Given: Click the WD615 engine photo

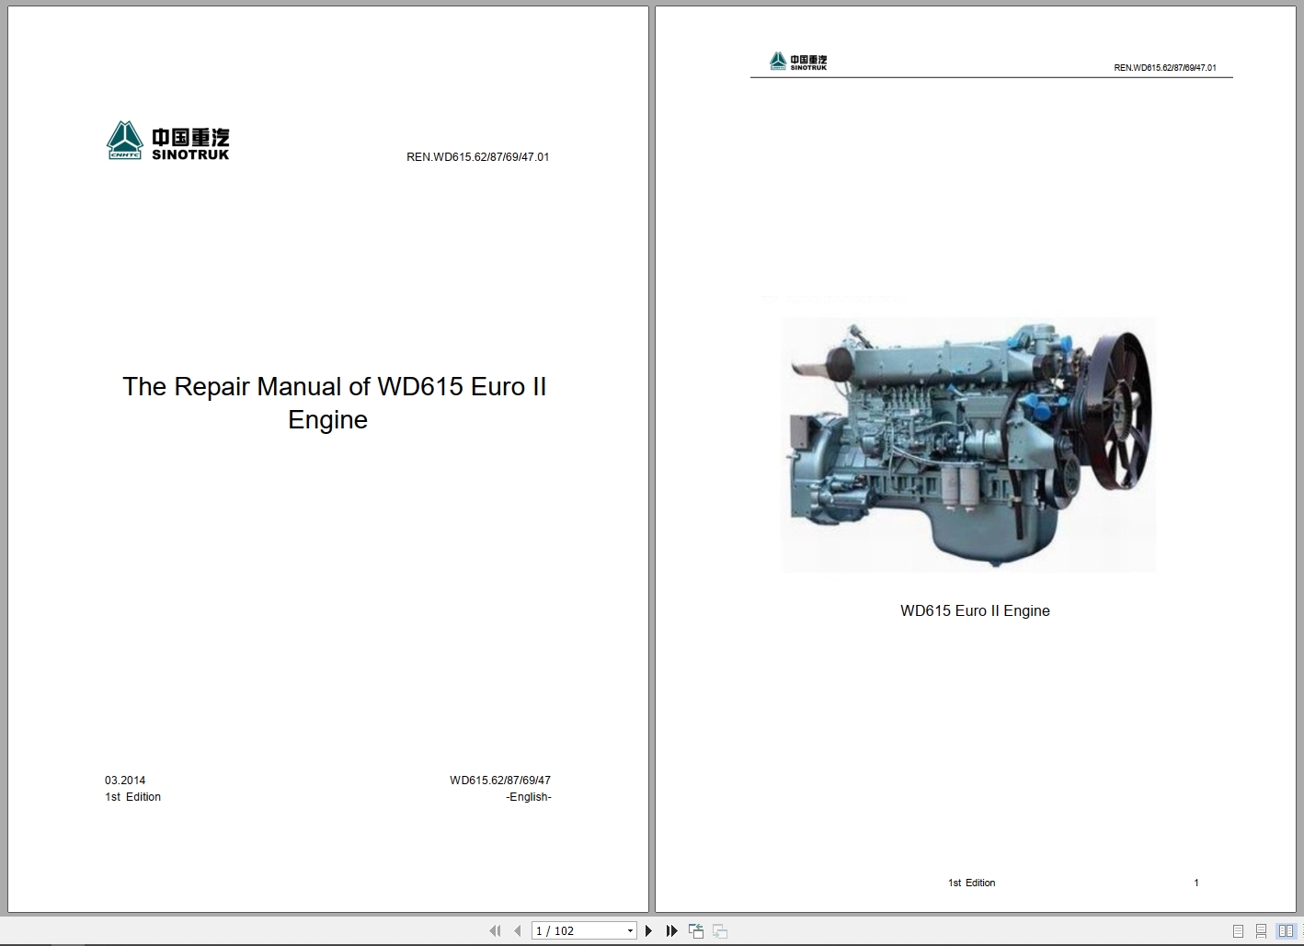Looking at the screenshot, I should coord(968,445).
